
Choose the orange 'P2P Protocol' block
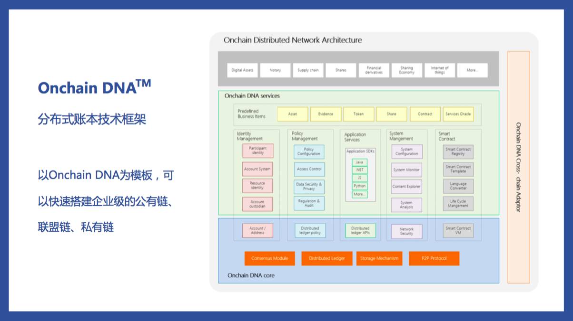434,258
